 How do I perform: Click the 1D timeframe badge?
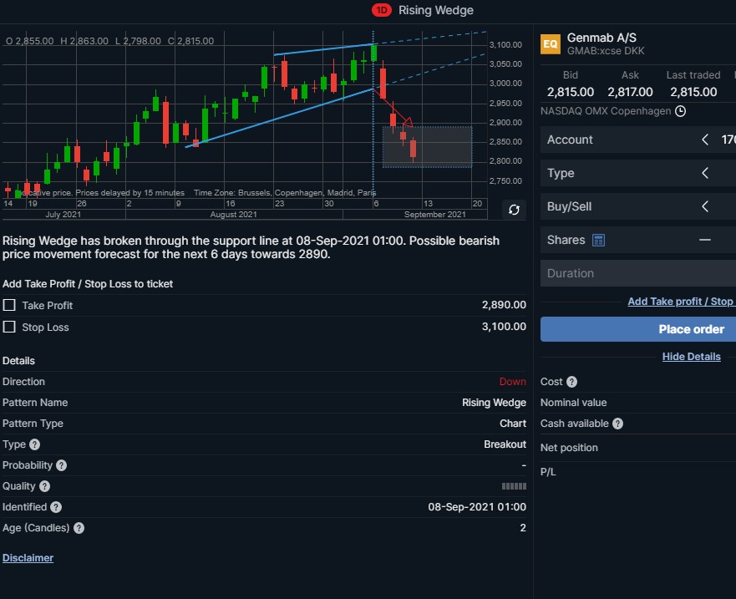pos(381,10)
